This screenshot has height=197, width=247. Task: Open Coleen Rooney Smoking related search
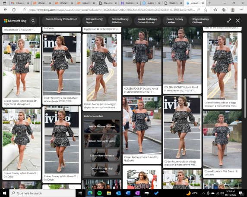102,141
